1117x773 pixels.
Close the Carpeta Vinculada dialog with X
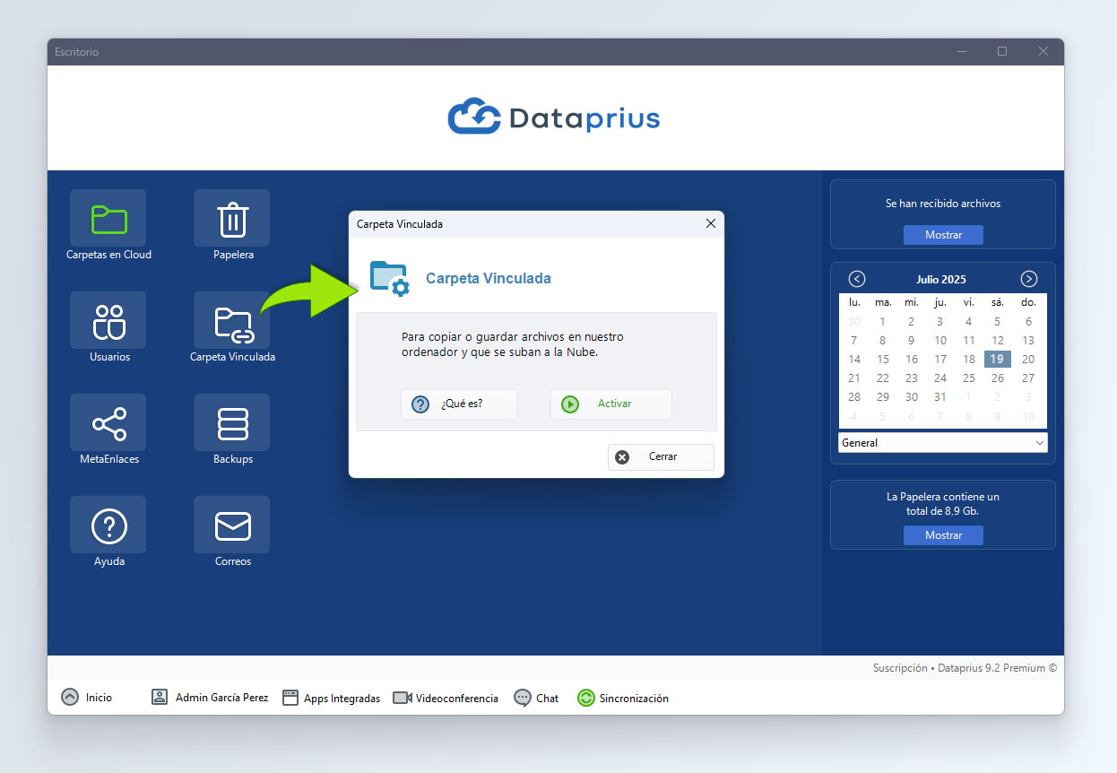point(711,223)
